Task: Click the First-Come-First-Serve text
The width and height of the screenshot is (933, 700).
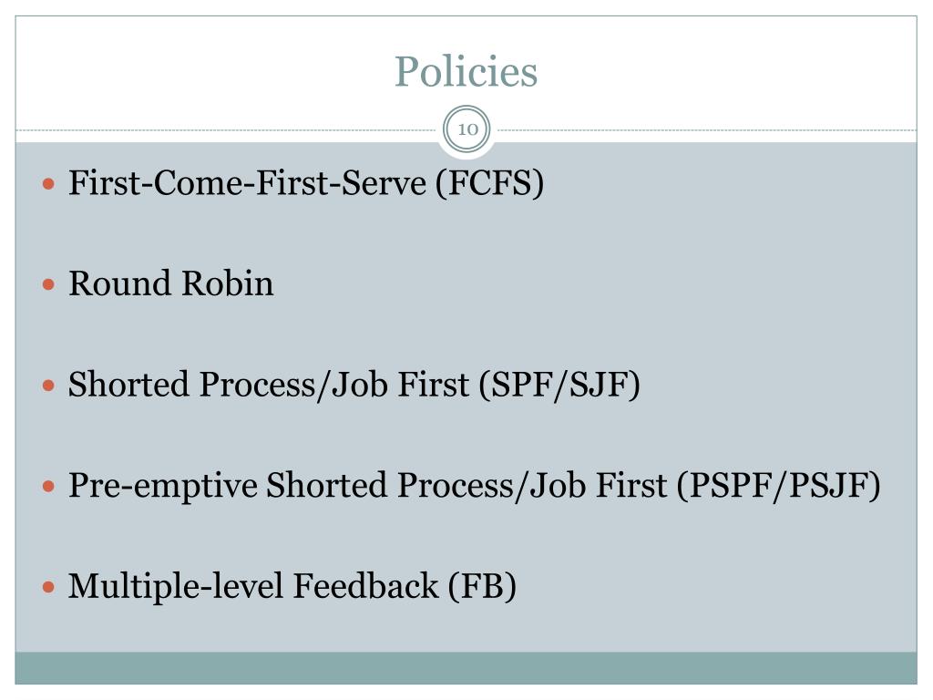Action: [x=248, y=182]
